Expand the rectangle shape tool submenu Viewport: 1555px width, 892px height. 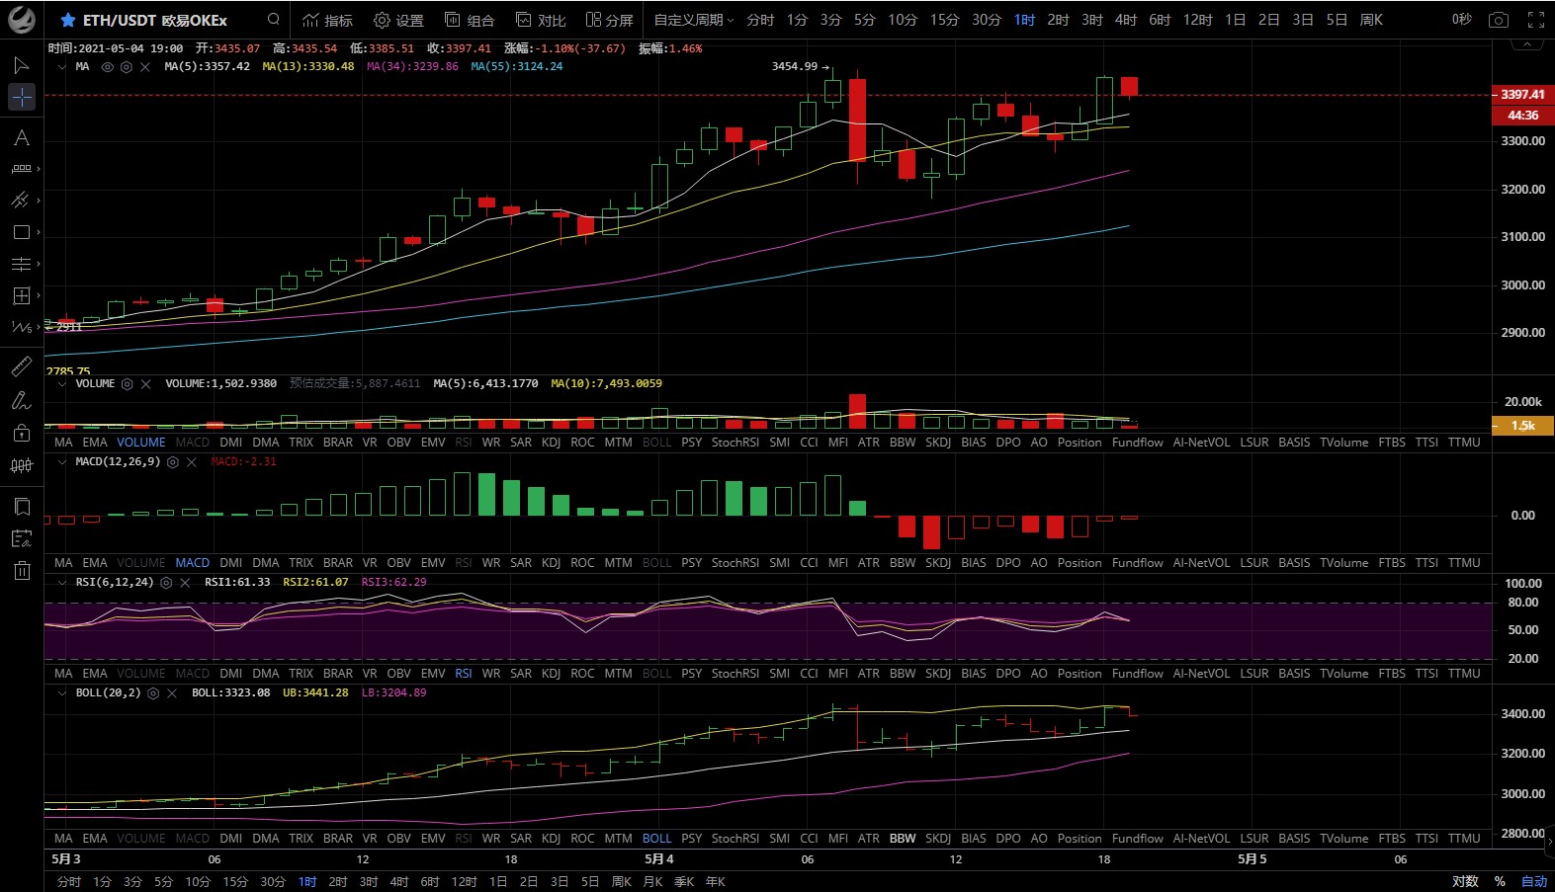[39, 232]
